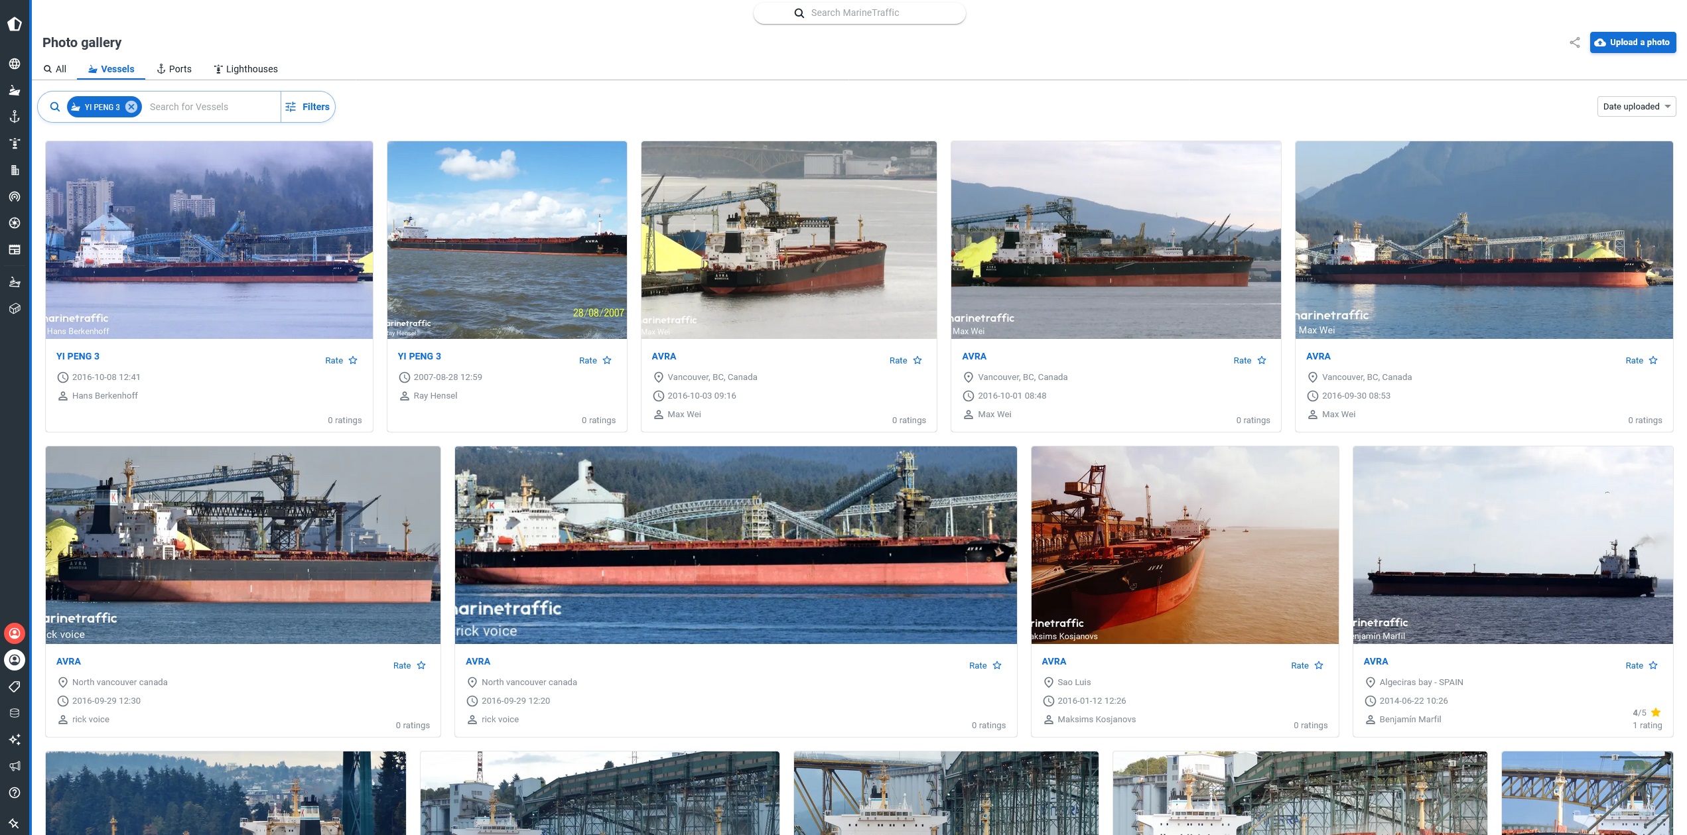This screenshot has width=1687, height=835.
Task: Open Hans Berkenhoff's foggy YI PENG 3 thumbnail
Action: [x=209, y=239]
